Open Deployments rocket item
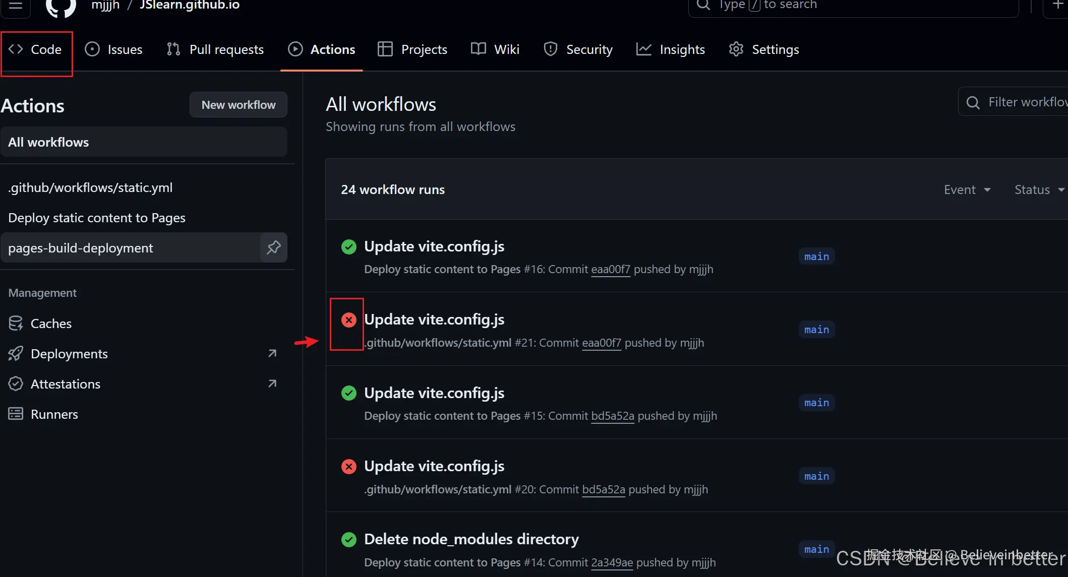 click(x=69, y=354)
